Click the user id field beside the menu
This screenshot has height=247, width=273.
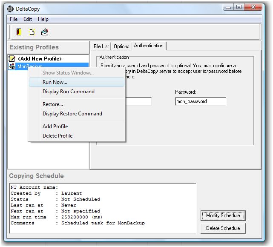(x=138, y=101)
